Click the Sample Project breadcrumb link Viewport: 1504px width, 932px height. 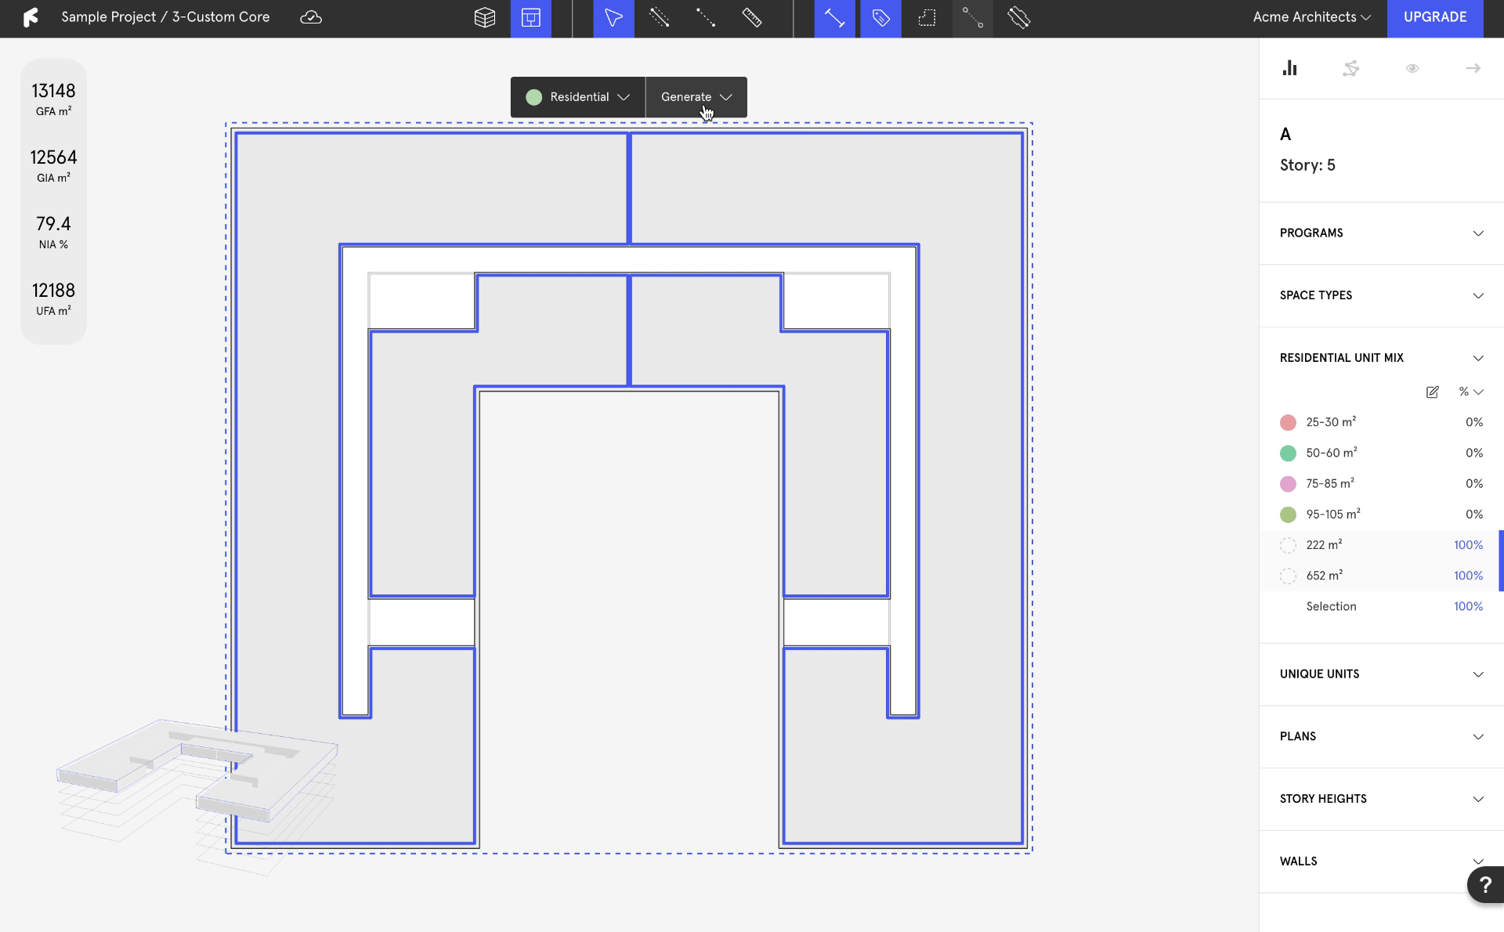(x=108, y=17)
